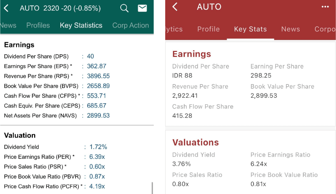Open the partially visible Corpo tab
The height and width of the screenshot is (194, 336).
tap(325, 29)
